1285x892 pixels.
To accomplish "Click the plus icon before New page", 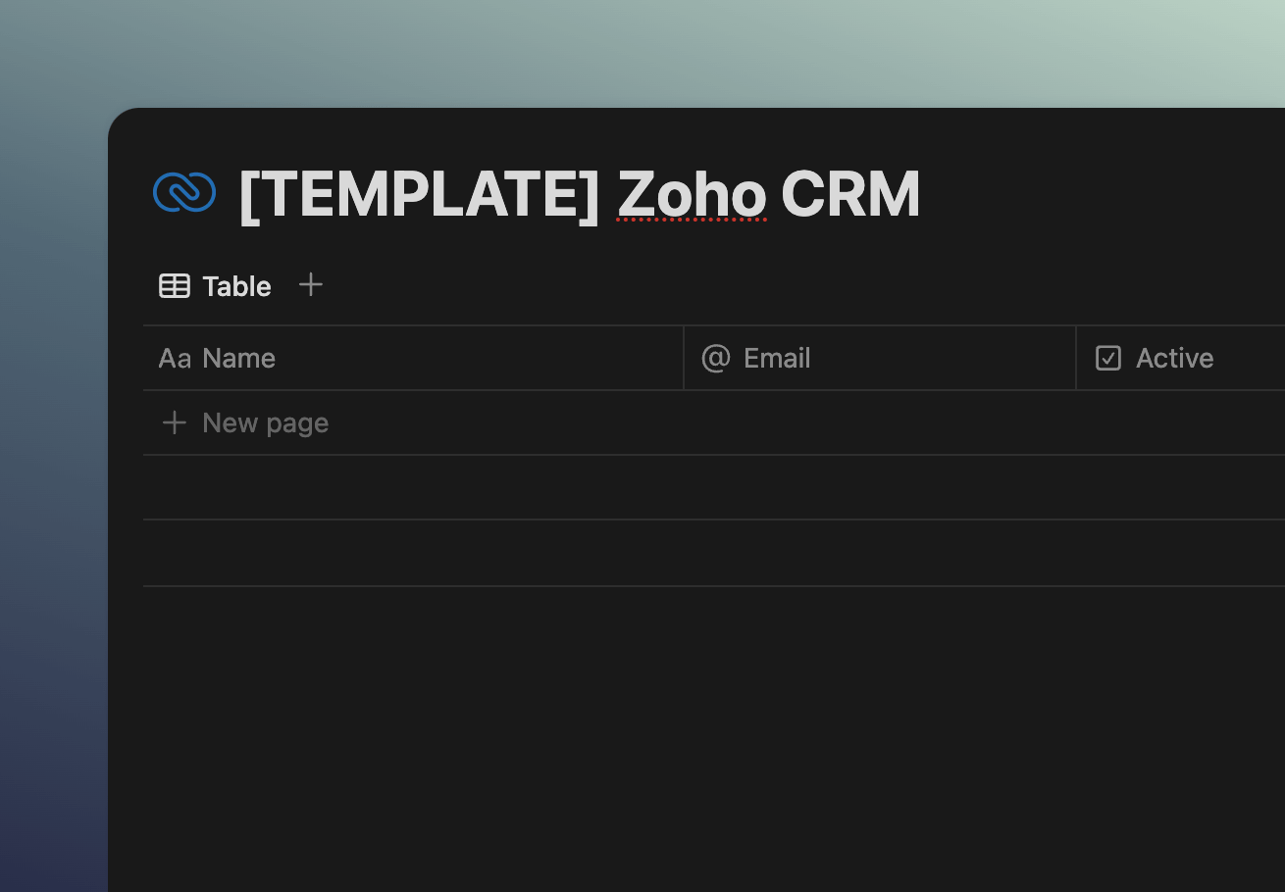I will [x=175, y=422].
